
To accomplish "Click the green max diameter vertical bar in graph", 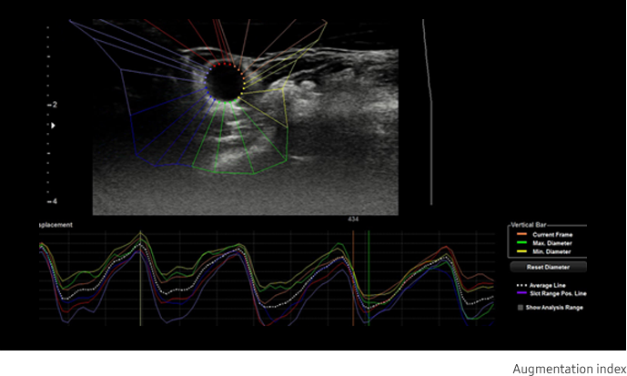I will [369, 278].
